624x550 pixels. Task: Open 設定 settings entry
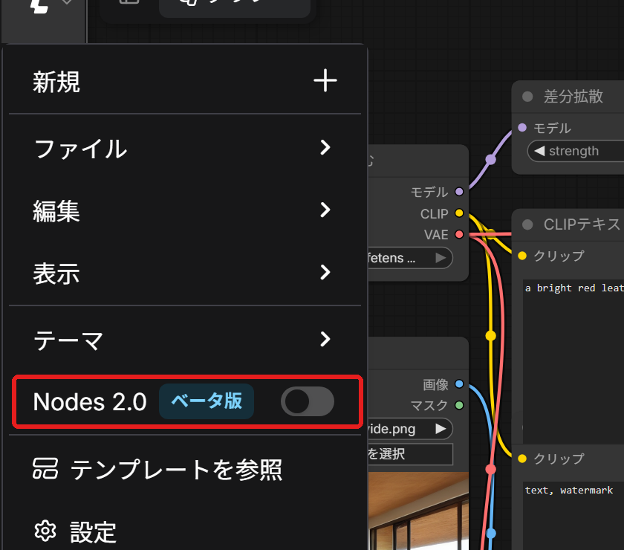click(185, 531)
